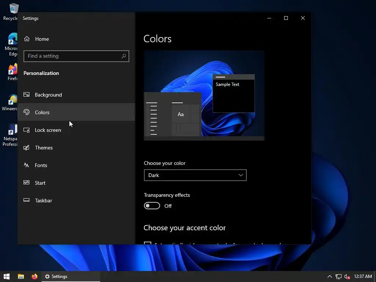Open network status tray icon
The image size is (376, 282).
(338, 277)
